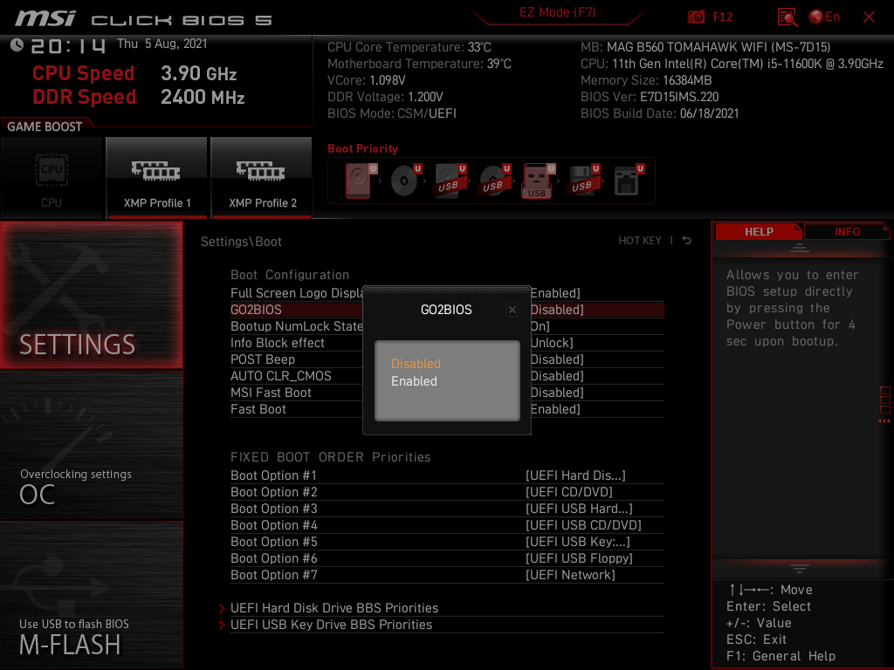Open the BIOS search icon
This screenshot has height=670, width=894.
point(787,17)
